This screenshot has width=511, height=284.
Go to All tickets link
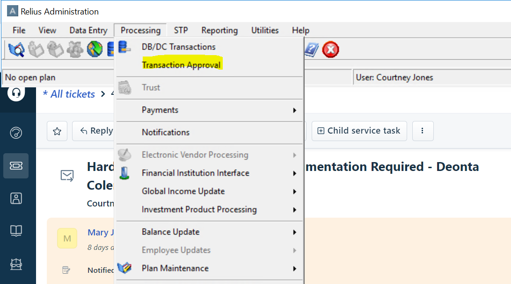point(69,94)
